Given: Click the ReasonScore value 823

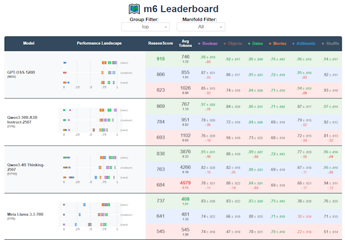Looking at the screenshot, I should [x=160, y=90].
